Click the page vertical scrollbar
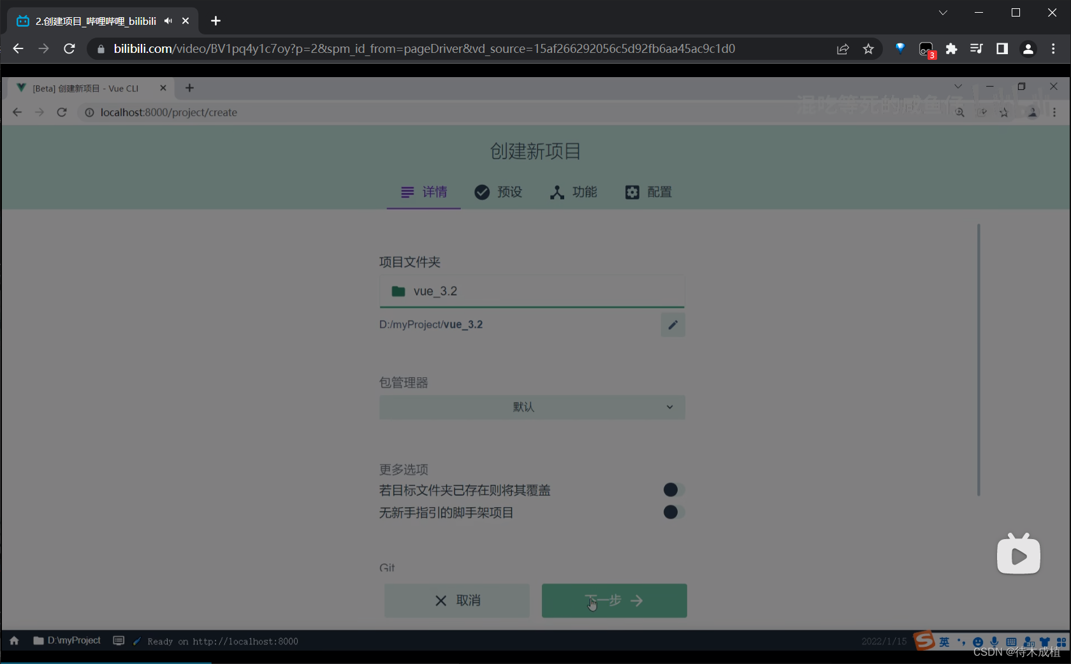This screenshot has height=664, width=1071. click(x=979, y=359)
